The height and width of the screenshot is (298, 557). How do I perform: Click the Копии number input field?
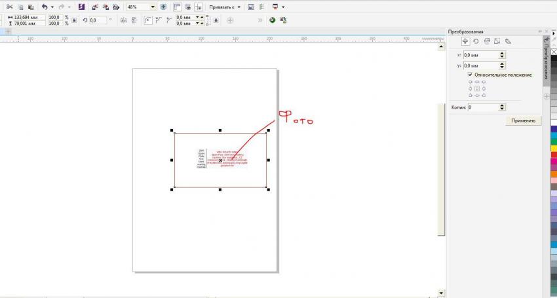(482, 107)
